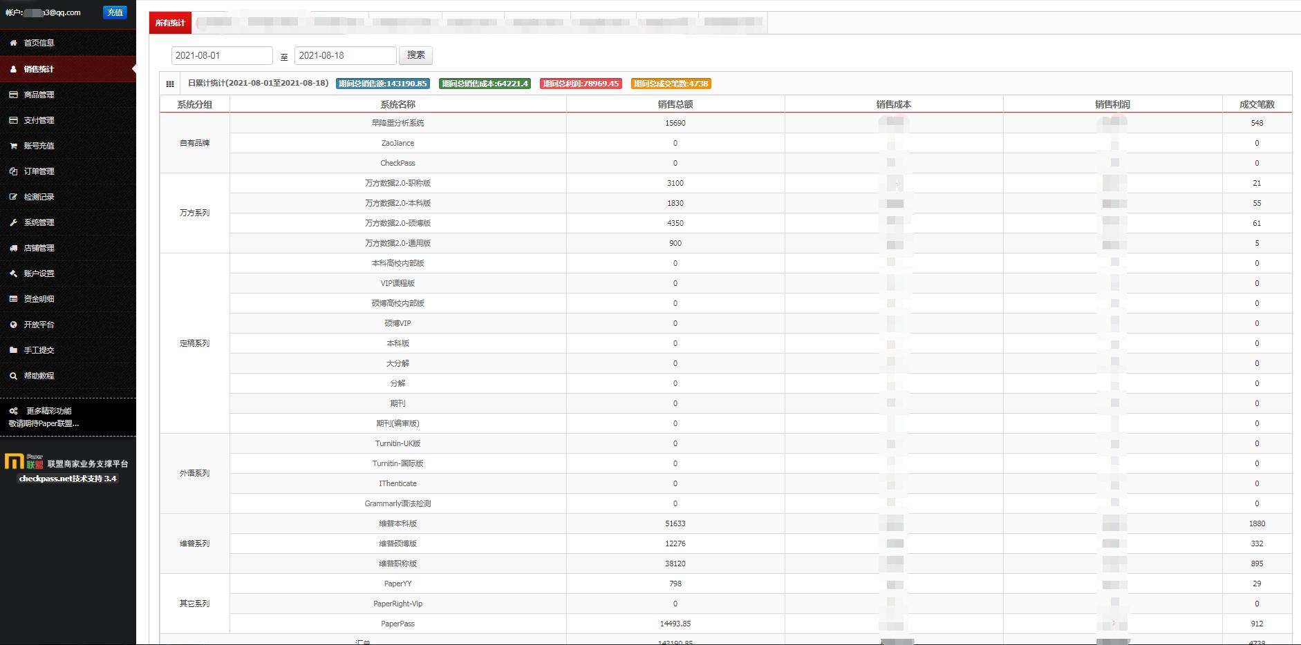Click the wrench icon beside 系统管理
Screen dimensions: 1301x645
[13, 222]
